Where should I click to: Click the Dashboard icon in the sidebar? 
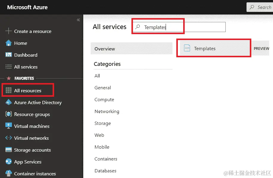point(9,55)
